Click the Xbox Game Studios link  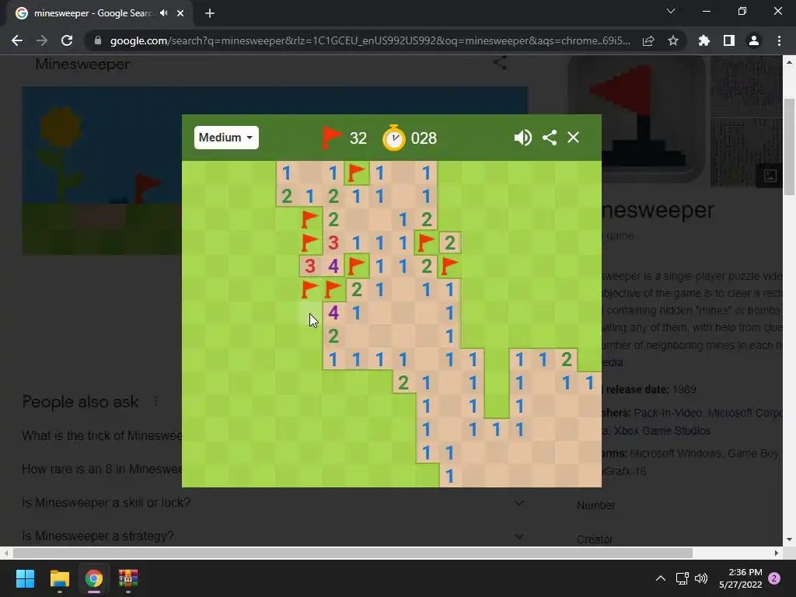[x=662, y=431]
